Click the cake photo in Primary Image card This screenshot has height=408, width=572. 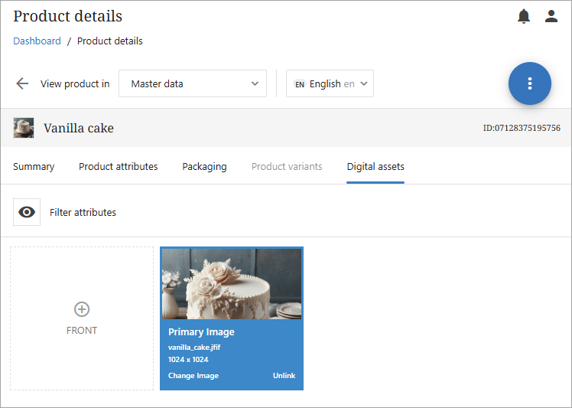(232, 283)
